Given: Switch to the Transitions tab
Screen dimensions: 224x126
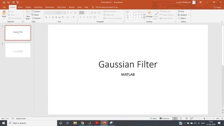Looking at the screenshot, I should pos(38,7).
